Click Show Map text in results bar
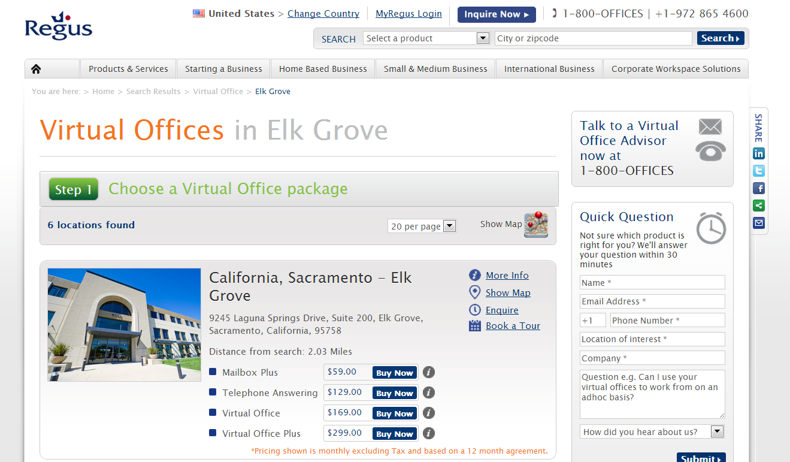The width and height of the screenshot is (790, 462). pyautogui.click(x=501, y=224)
